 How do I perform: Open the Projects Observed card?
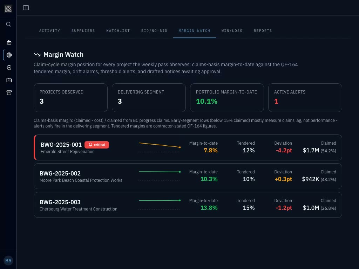70,98
